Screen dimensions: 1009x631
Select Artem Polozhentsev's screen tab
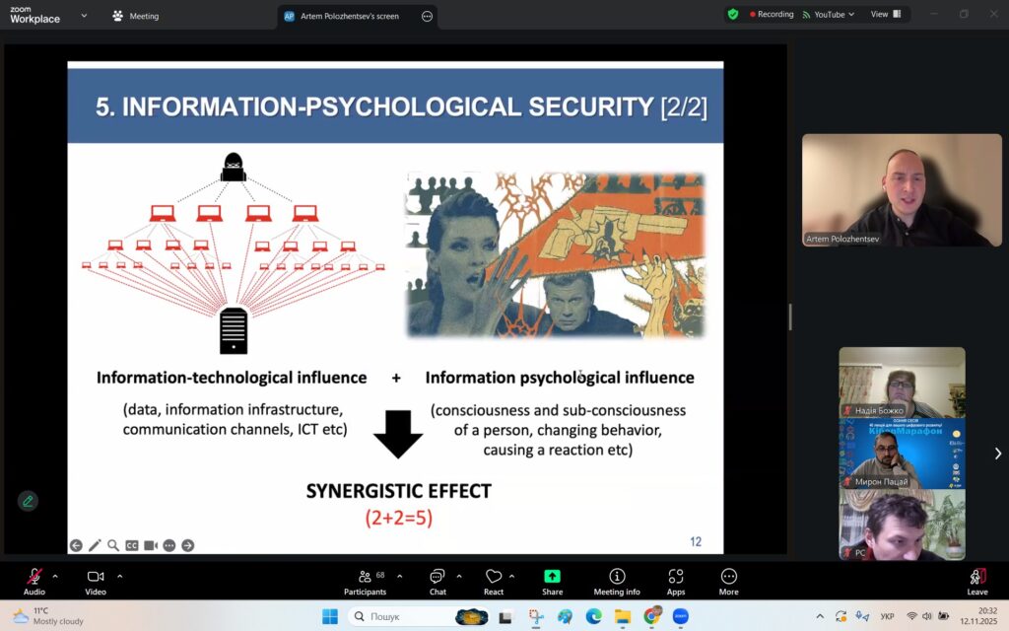point(348,16)
